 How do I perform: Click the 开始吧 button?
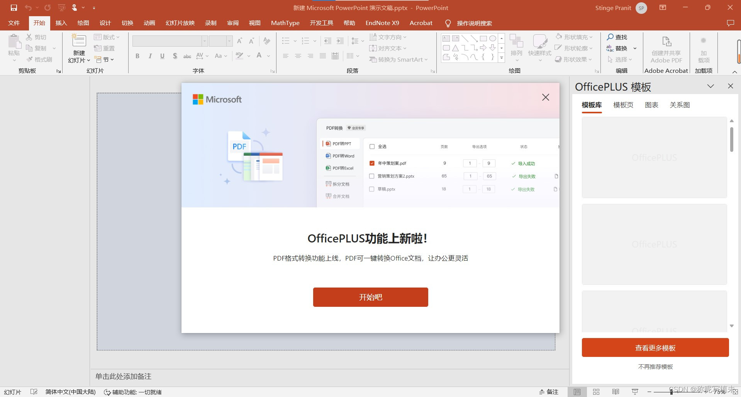tap(370, 297)
